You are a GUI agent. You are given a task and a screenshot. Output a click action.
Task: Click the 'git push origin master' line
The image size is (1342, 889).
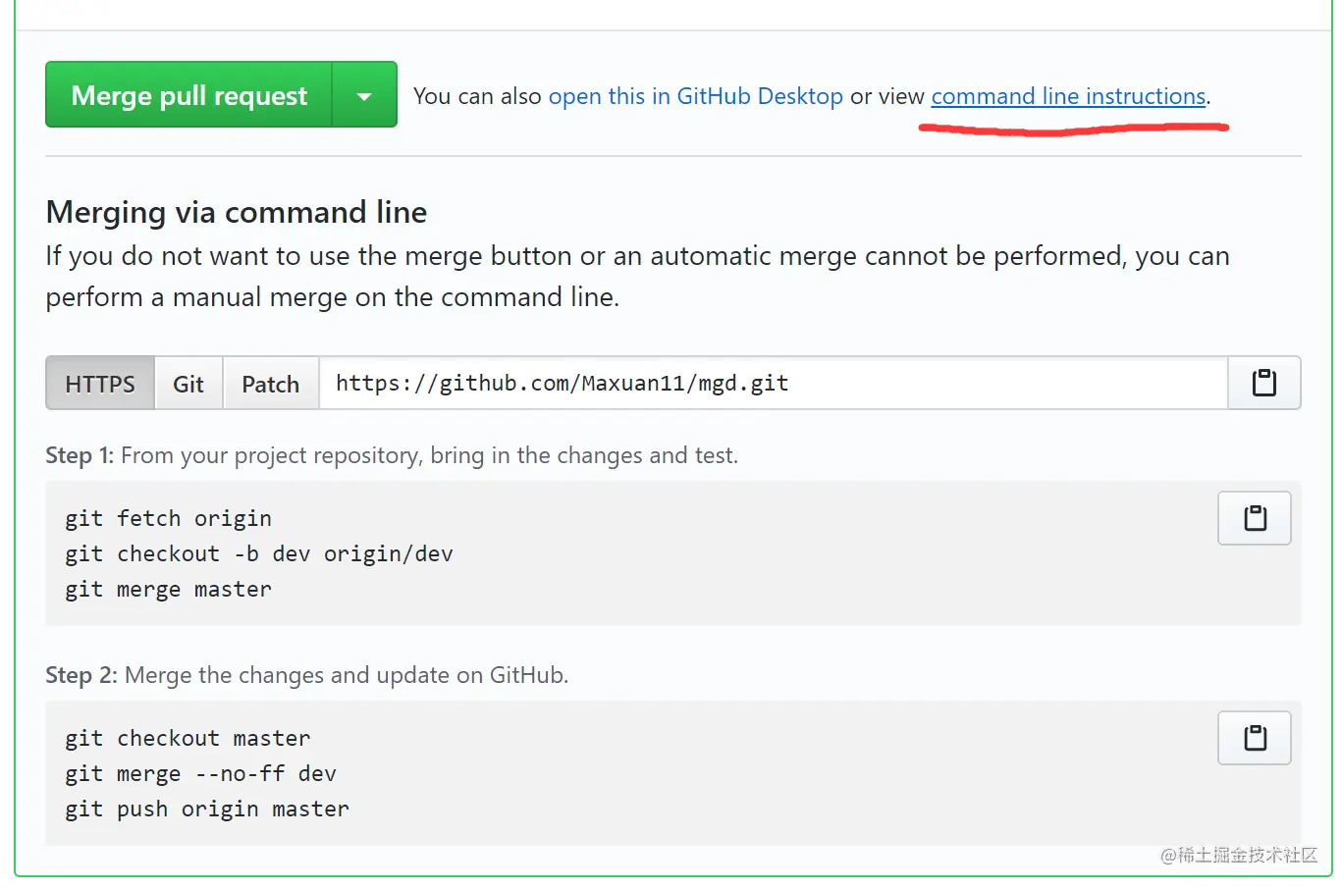pos(206,809)
